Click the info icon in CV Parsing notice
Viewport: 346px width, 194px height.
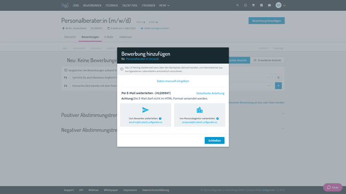[x=122, y=69]
